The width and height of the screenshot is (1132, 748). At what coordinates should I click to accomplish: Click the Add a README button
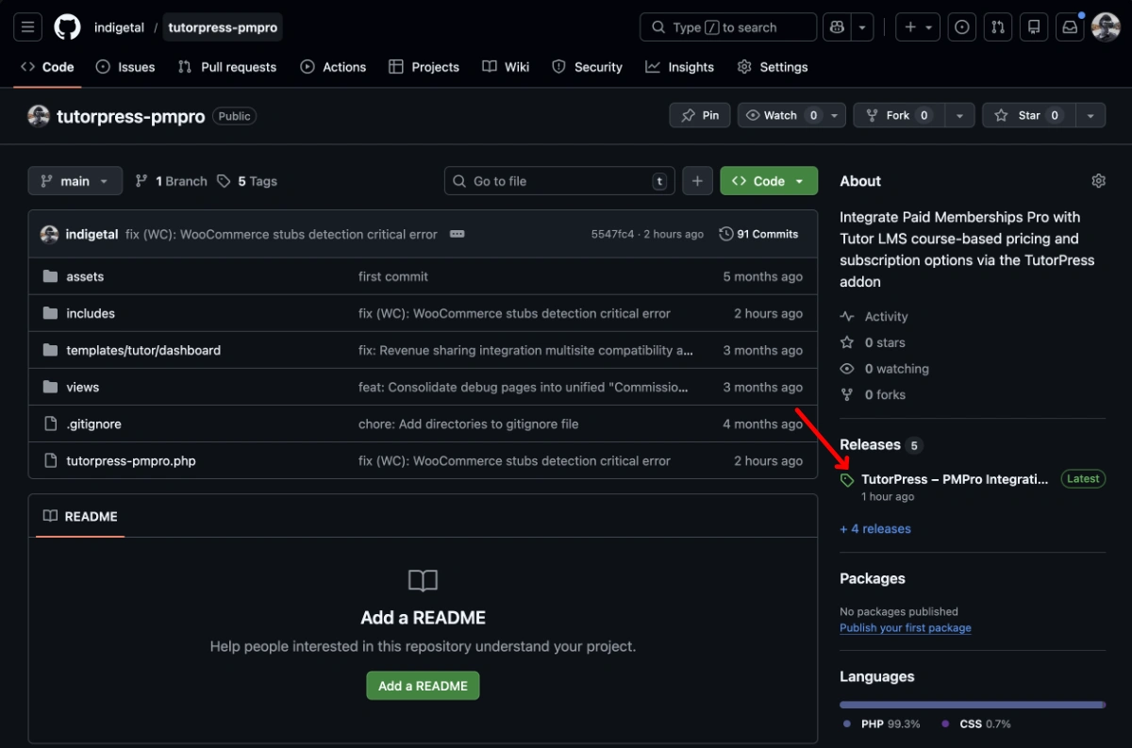tap(423, 686)
